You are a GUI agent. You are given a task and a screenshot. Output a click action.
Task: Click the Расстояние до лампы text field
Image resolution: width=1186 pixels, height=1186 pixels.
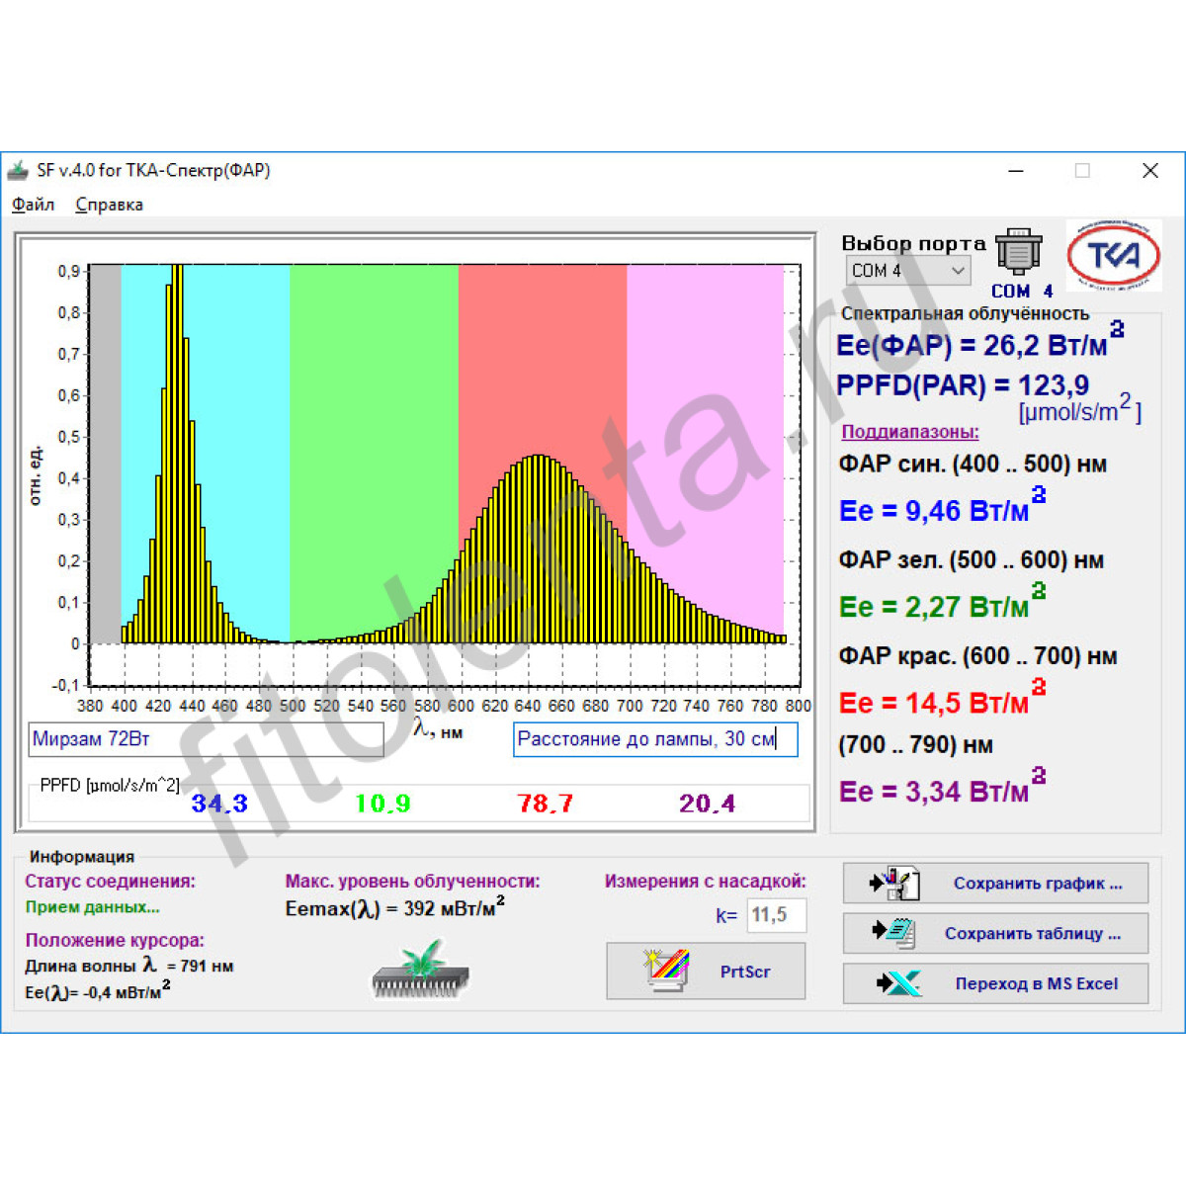pos(654,739)
